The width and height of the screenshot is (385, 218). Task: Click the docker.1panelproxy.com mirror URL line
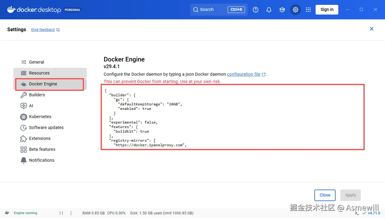[x=150, y=145]
